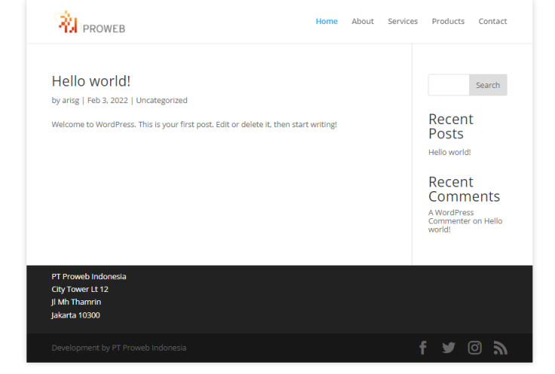This screenshot has width=555, height=374.
Task: Open the Hello world! post title
Action: [91, 81]
